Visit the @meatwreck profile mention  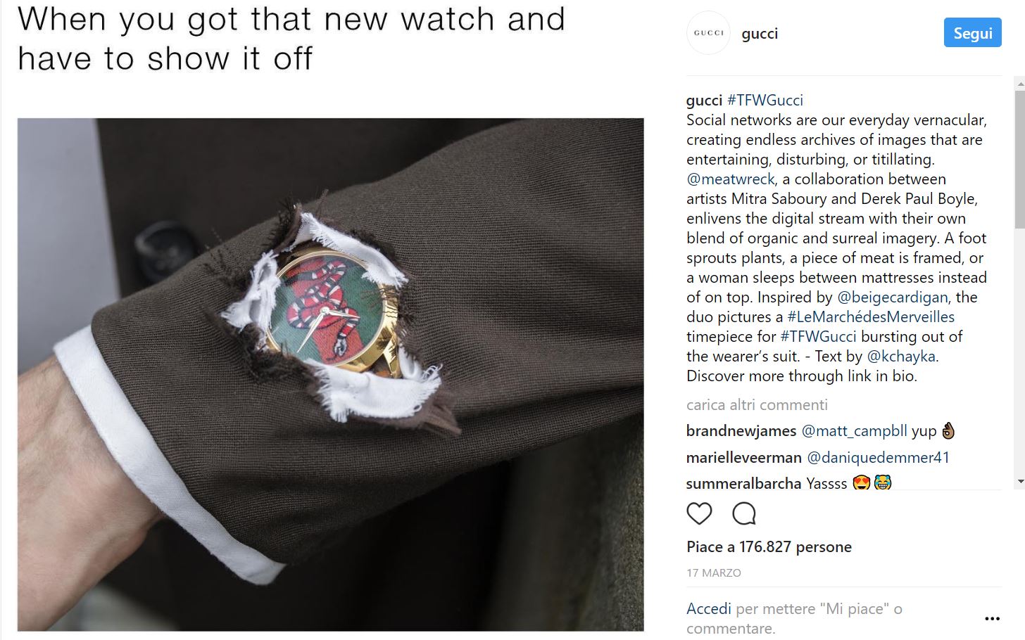pyautogui.click(x=731, y=179)
